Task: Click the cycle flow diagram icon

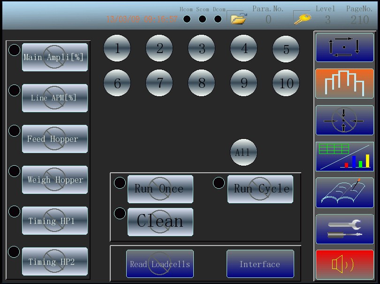Action: point(344,47)
